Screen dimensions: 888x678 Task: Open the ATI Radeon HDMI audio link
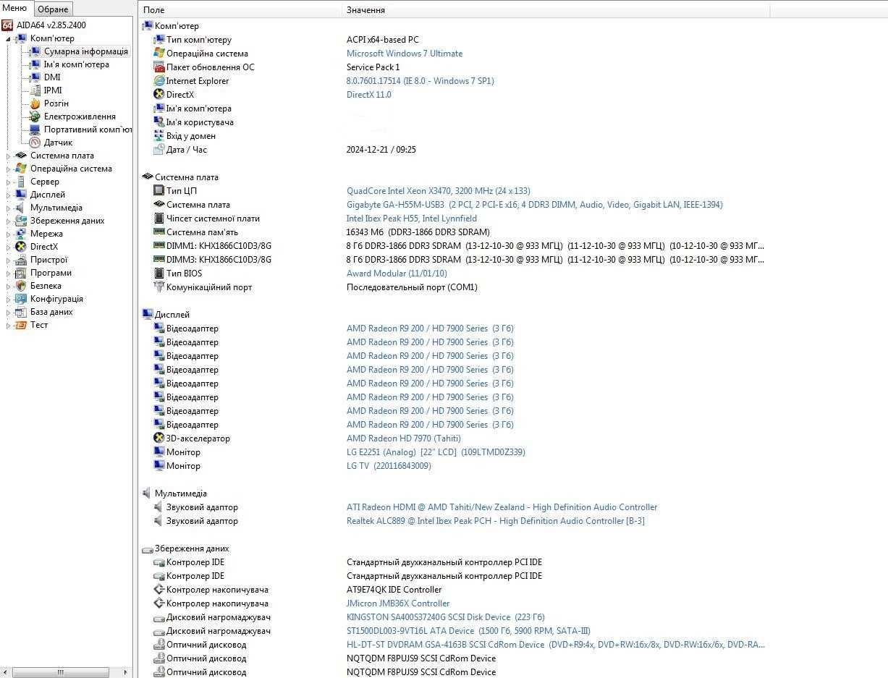(502, 507)
